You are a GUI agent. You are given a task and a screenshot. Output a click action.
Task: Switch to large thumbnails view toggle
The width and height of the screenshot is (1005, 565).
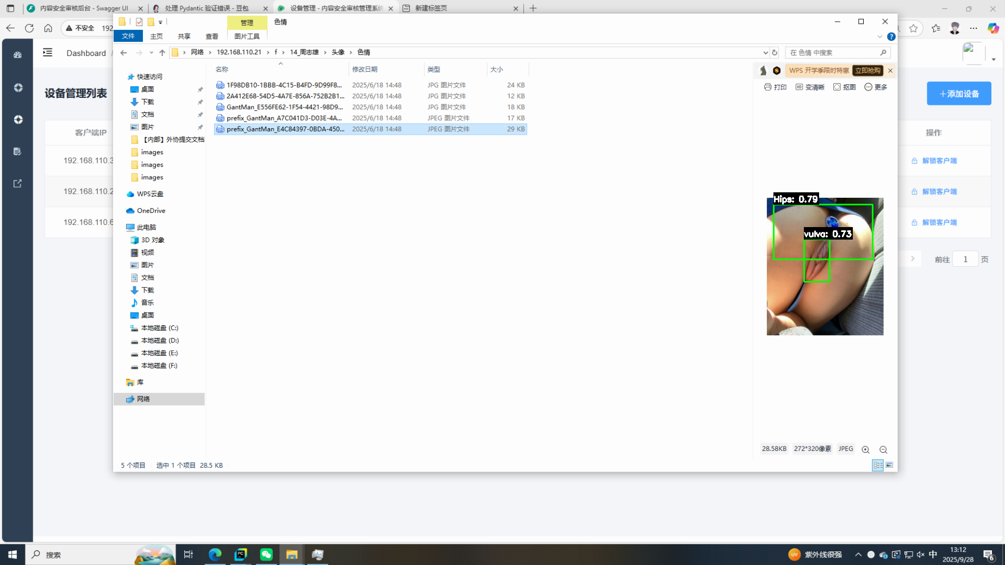(889, 465)
